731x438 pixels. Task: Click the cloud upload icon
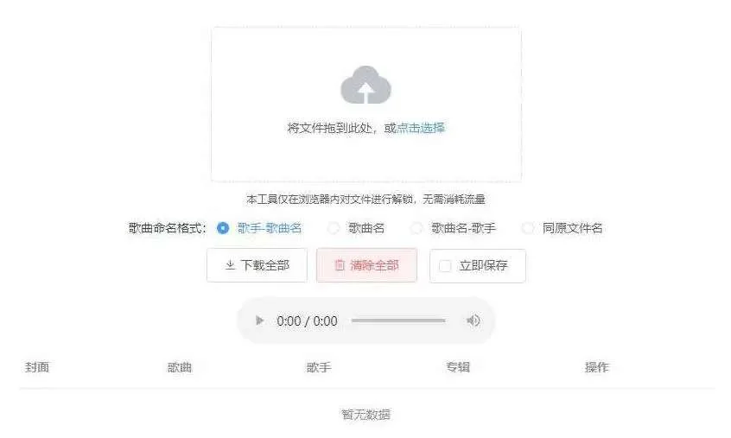[366, 85]
